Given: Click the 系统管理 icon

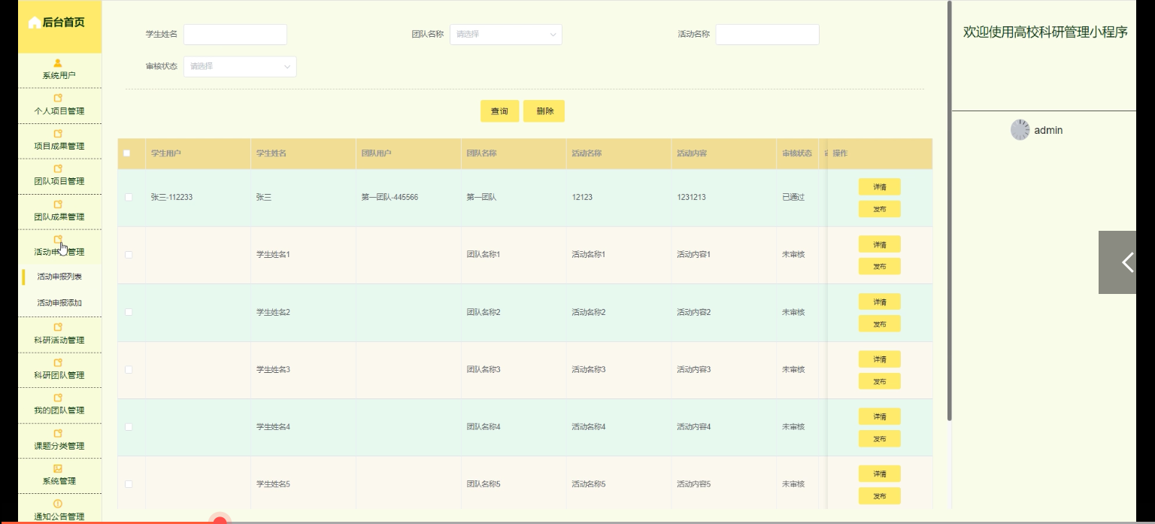Looking at the screenshot, I should tap(59, 469).
